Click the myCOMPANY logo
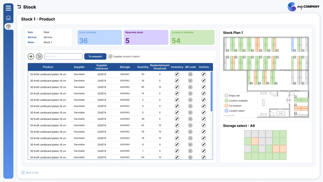This screenshot has height=182, width=323. pos(303,7)
